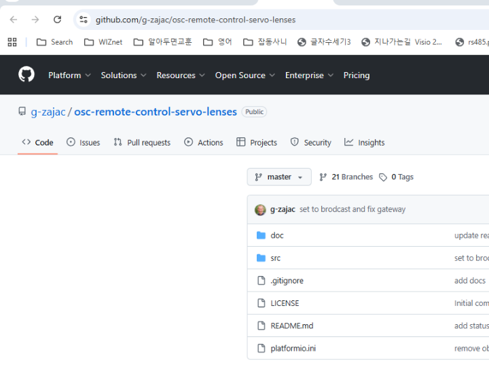Open the Insights tab
The width and height of the screenshot is (489, 367).
[x=365, y=143]
